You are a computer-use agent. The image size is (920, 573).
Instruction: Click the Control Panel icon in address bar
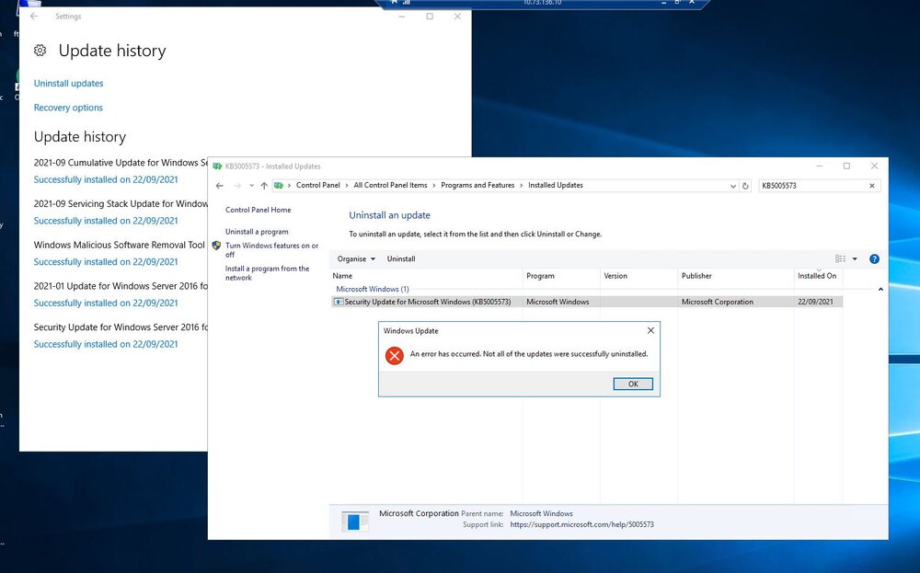pos(279,186)
